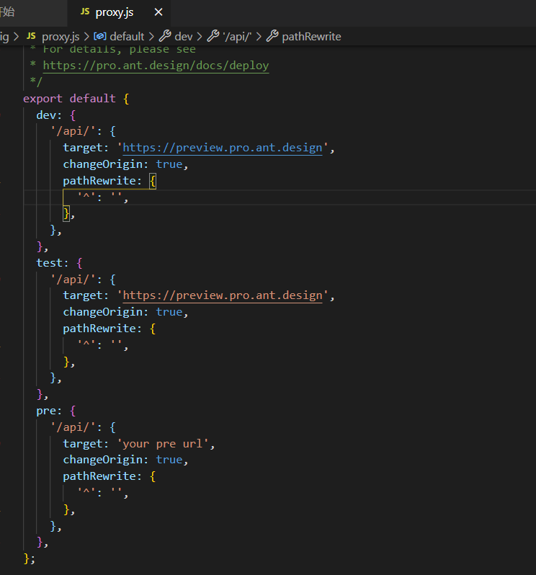Close the proxy.js tab

(x=158, y=12)
